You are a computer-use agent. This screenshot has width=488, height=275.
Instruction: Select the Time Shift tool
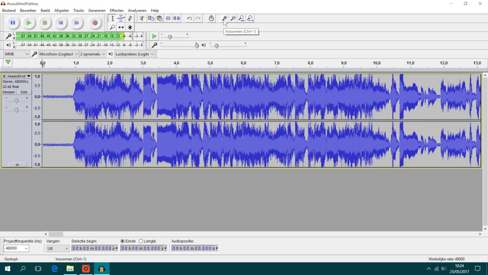pyautogui.click(x=121, y=27)
